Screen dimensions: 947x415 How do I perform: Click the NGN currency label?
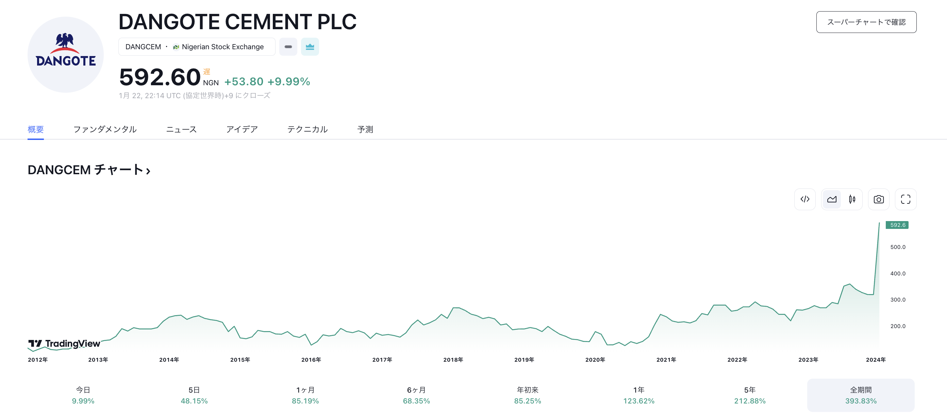(211, 83)
